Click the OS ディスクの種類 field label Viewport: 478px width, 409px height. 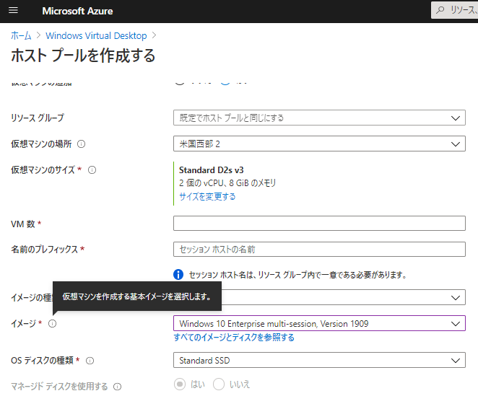click(43, 361)
